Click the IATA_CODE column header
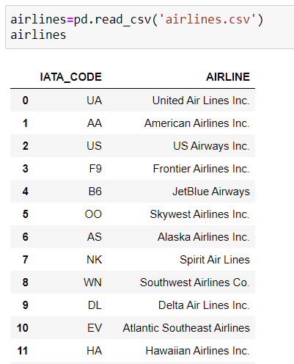Image resolution: width=294 pixels, height=364 pixels. coord(70,77)
